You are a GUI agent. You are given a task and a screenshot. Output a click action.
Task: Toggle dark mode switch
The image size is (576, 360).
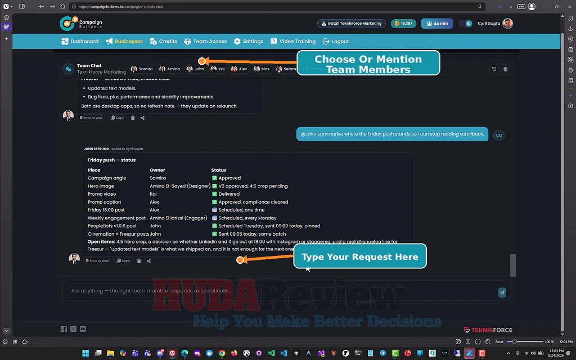[x=466, y=24]
